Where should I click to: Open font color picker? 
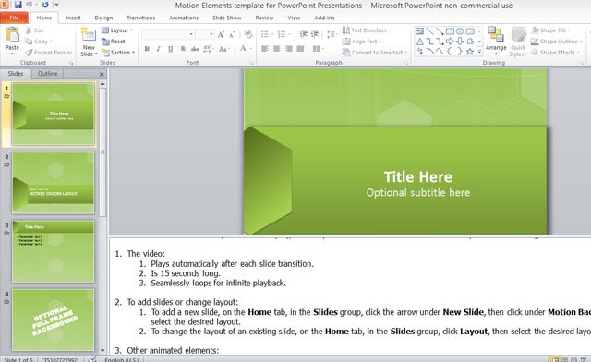246,49
